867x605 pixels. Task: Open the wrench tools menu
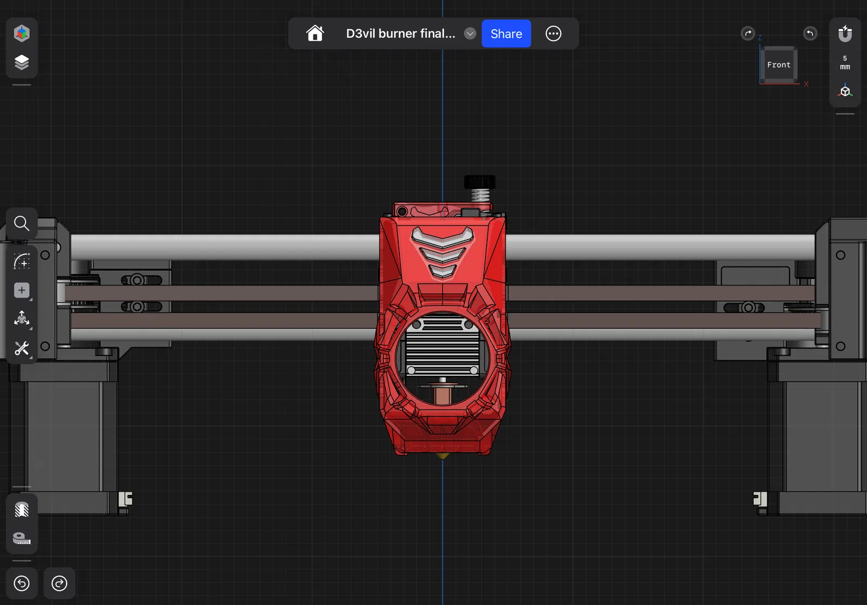point(22,348)
